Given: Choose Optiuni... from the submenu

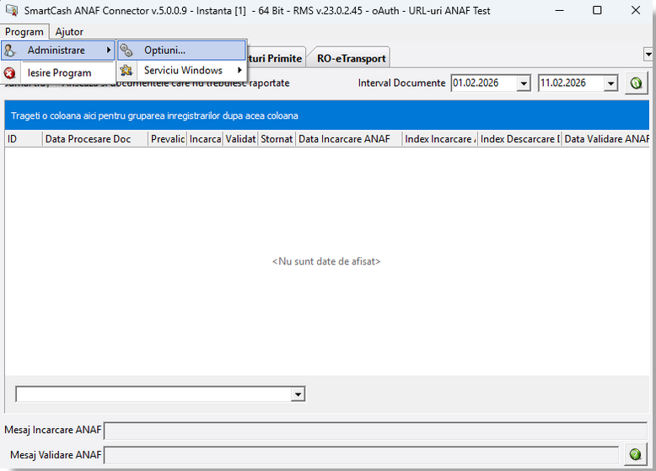Looking at the screenshot, I should (181, 51).
